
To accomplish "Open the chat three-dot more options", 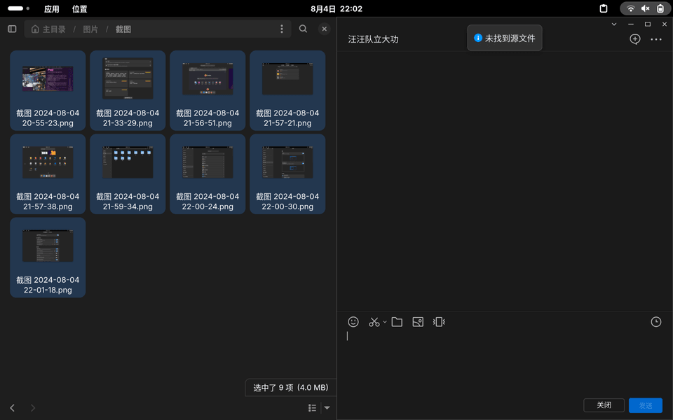I will [655, 39].
